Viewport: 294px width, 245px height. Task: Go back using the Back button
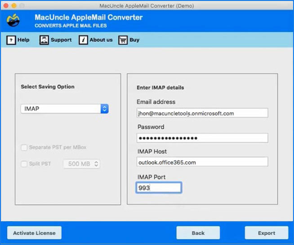198,233
